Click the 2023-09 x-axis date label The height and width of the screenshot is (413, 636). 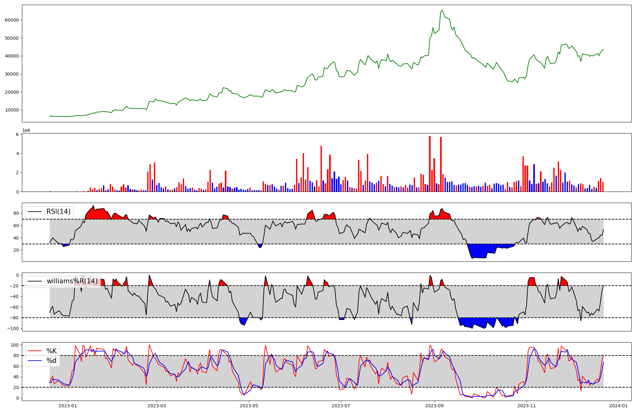434,406
